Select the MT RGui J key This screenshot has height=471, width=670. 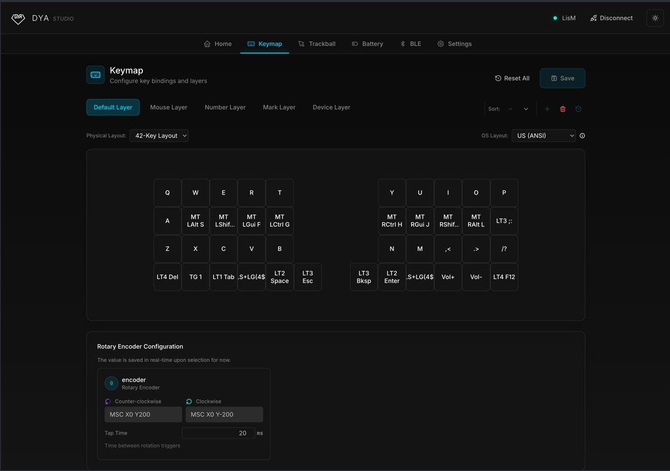(x=420, y=221)
